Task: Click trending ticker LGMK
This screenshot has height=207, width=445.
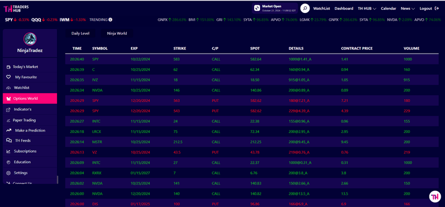Action: coord(313,20)
